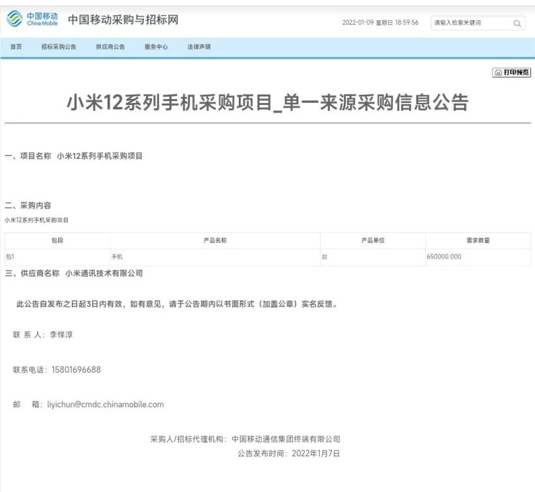Viewport: 535px width, 492px height.
Task: Click the publish date 2022年1月7日
Action: [316, 454]
